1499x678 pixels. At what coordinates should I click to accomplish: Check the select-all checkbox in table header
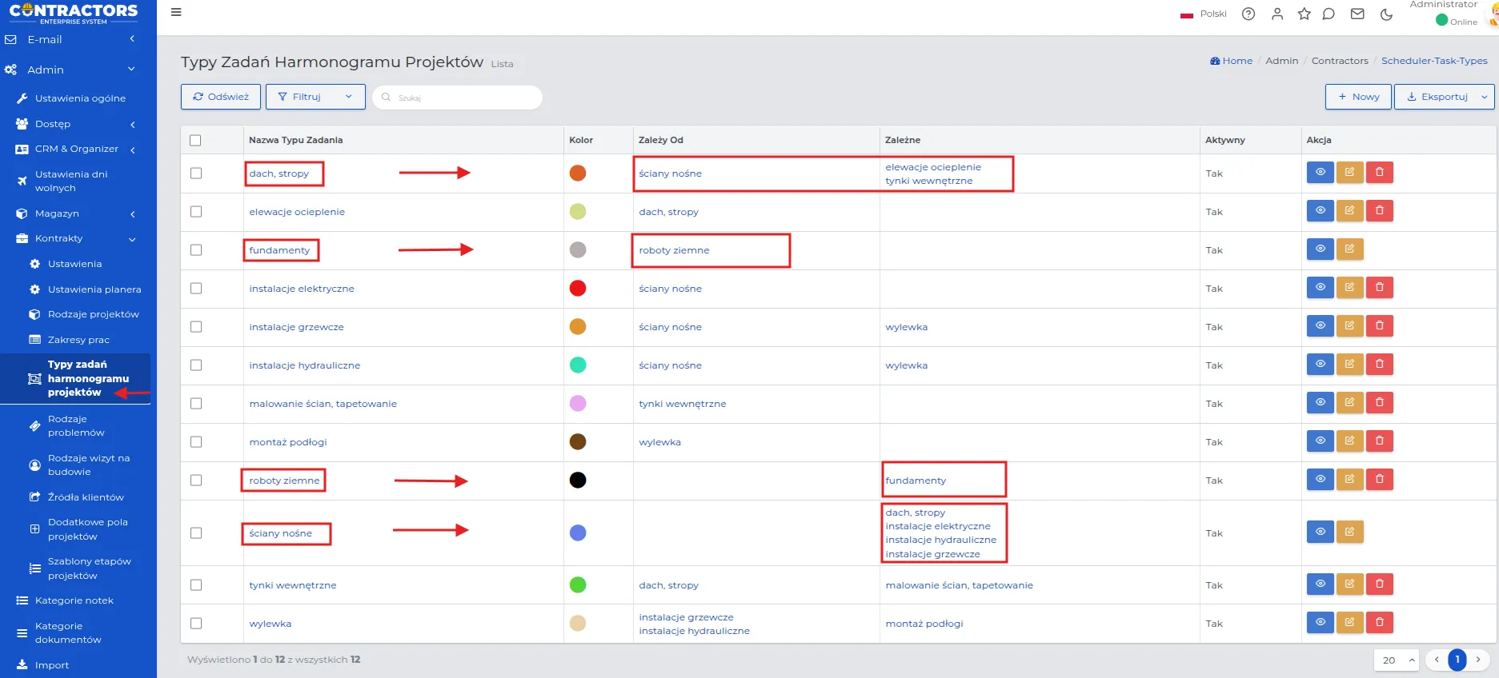(x=195, y=140)
